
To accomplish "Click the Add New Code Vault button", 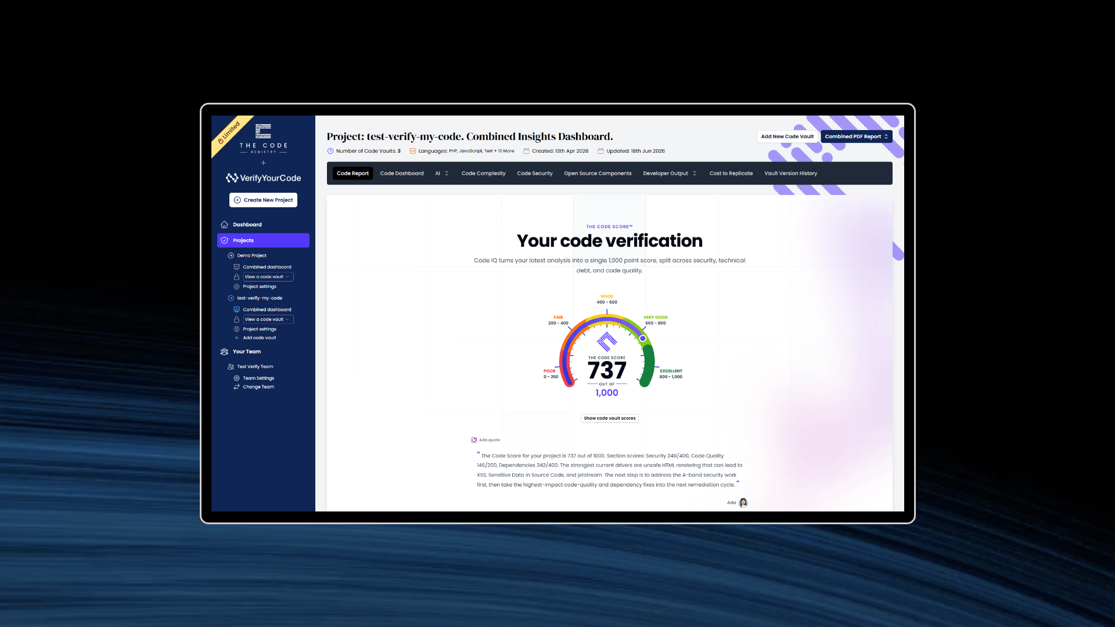I will tap(787, 137).
